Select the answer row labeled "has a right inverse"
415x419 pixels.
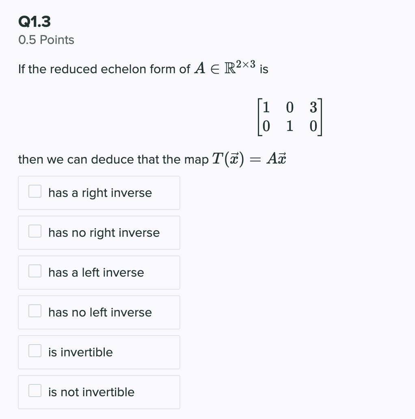[x=99, y=192]
